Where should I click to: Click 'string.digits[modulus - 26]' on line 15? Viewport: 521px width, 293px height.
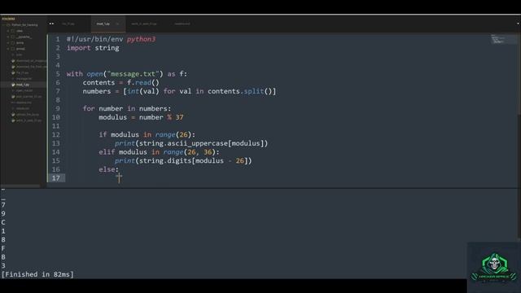click(194, 161)
